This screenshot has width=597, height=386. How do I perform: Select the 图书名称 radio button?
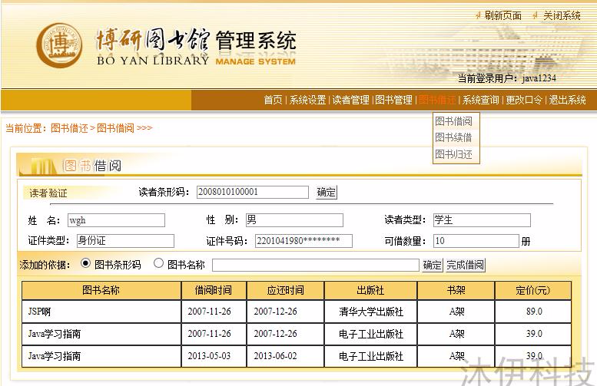pos(159,263)
